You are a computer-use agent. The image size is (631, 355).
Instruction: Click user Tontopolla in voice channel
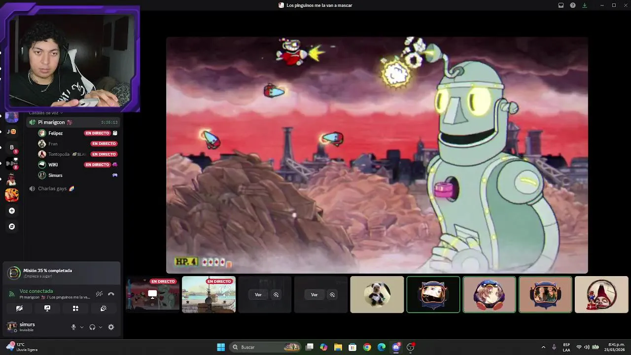(x=59, y=154)
